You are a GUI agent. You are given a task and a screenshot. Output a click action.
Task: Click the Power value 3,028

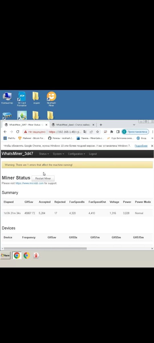[126, 213]
